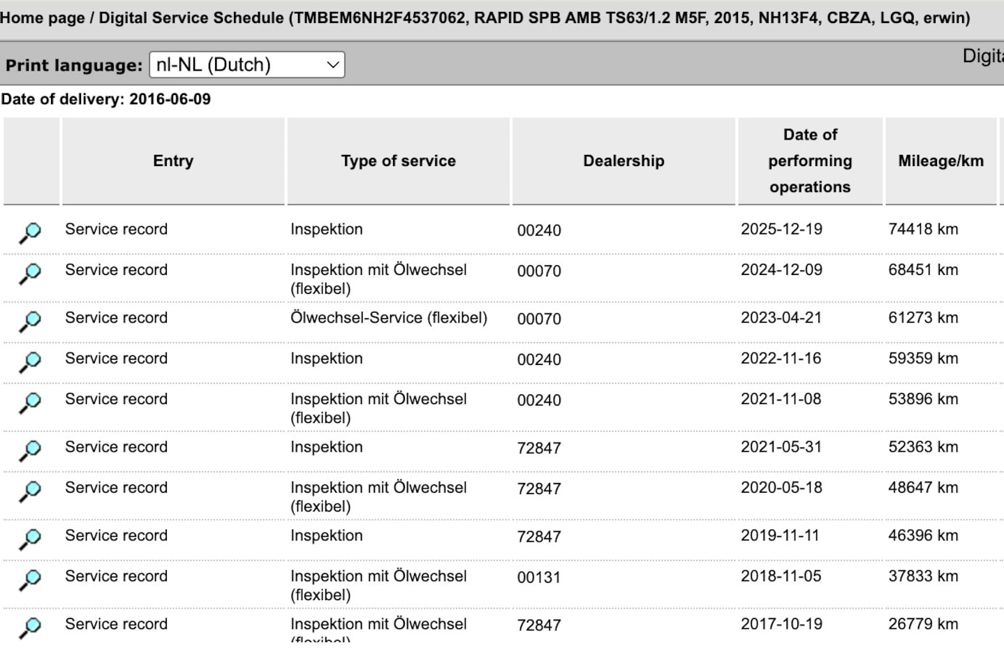Select the 74418 km mileage cell

pyautogui.click(x=923, y=229)
